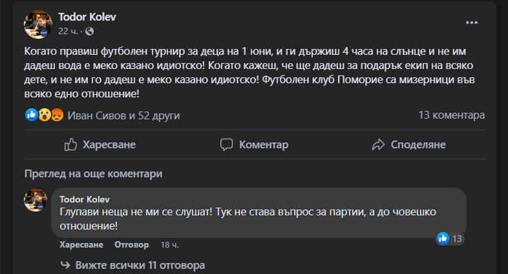Click Отговор to reply to comment

tap(132, 245)
